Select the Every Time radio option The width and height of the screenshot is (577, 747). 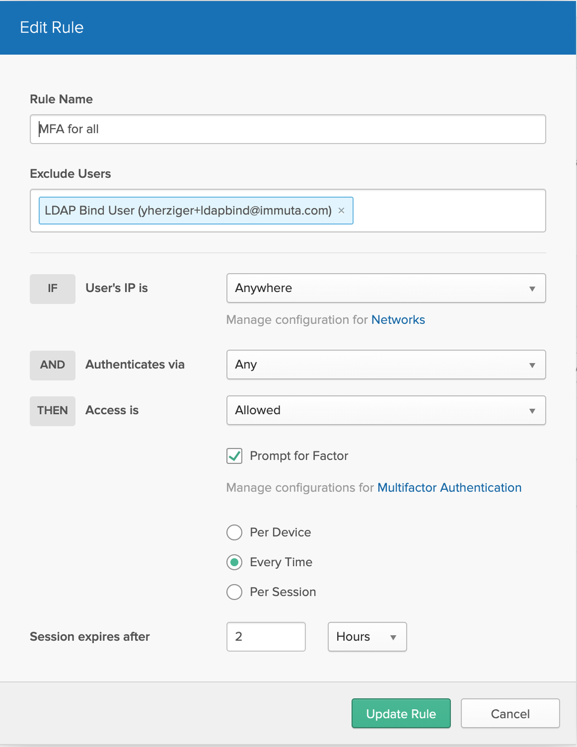234,563
